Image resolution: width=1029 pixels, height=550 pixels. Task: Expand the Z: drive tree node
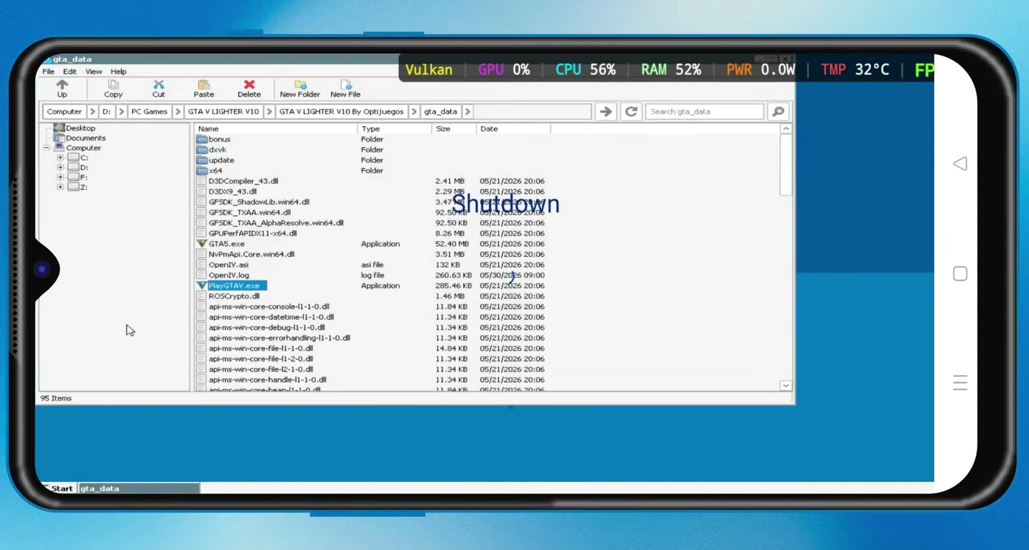pos(60,187)
